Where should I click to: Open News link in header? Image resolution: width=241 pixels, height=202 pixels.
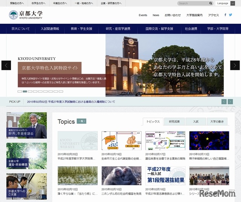click(x=156, y=15)
